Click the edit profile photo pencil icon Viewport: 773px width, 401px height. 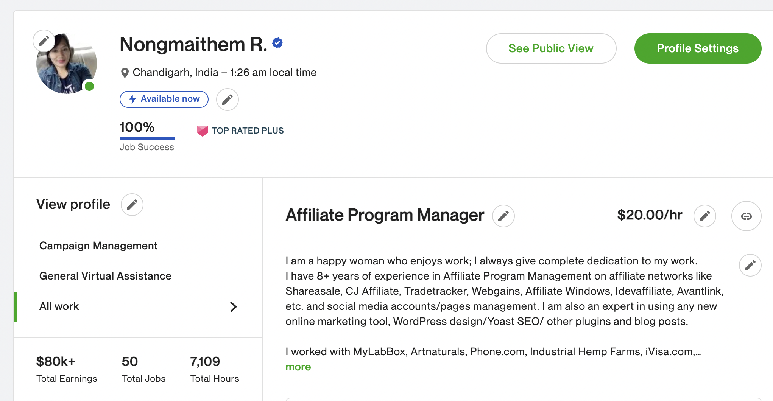pyautogui.click(x=44, y=41)
